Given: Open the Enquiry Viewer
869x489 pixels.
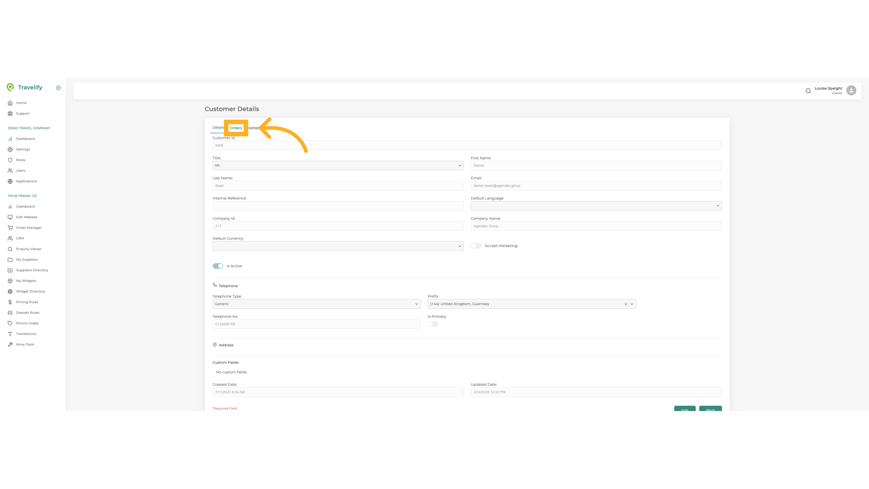Looking at the screenshot, I should pos(28,249).
